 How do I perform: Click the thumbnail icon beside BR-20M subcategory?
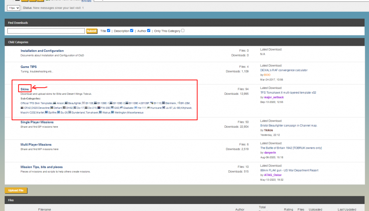tap(178, 103)
